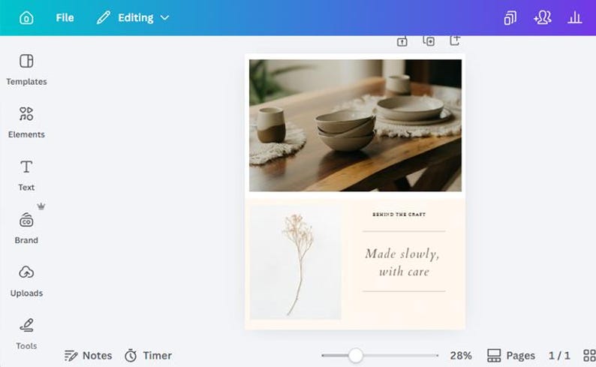Select the 'Made slowly, with care' text
Image resolution: width=596 pixels, height=367 pixels.
(x=403, y=262)
